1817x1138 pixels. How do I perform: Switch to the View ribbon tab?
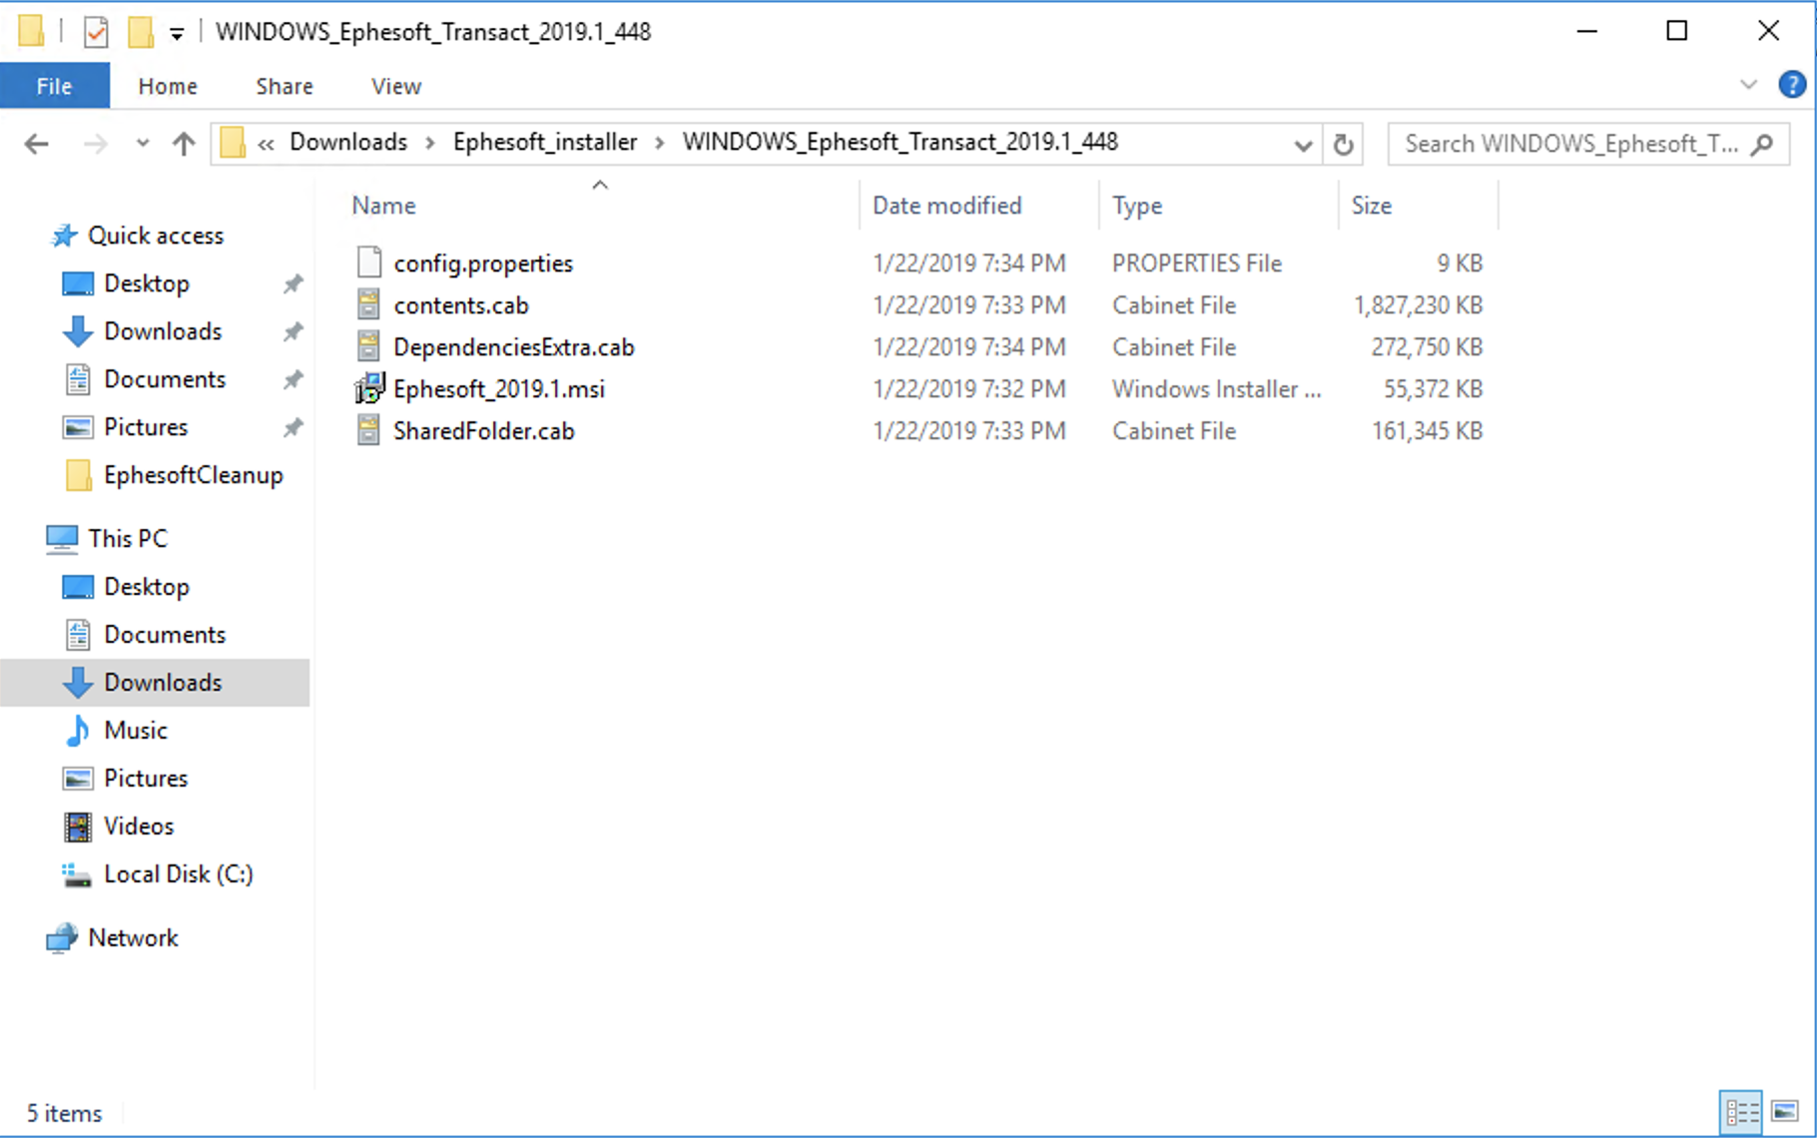[396, 86]
